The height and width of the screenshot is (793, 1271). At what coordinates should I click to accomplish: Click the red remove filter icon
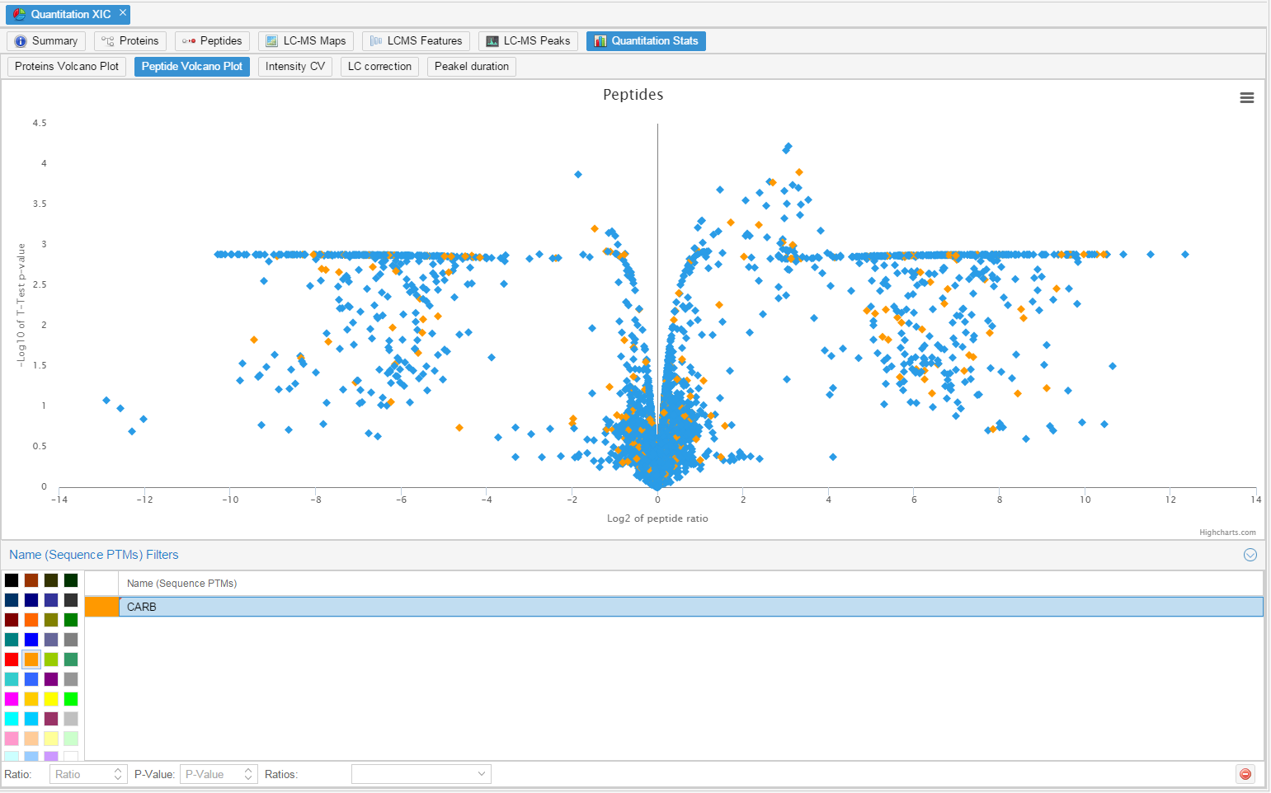tap(1245, 774)
